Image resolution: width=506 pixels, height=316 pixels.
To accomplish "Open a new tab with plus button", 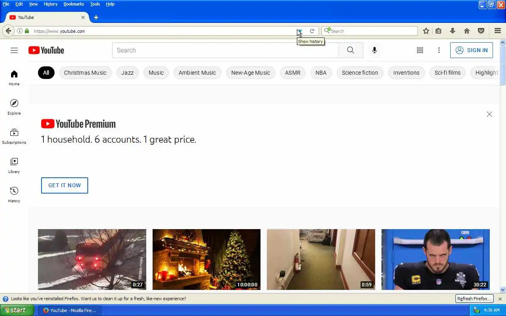I will point(96,17).
